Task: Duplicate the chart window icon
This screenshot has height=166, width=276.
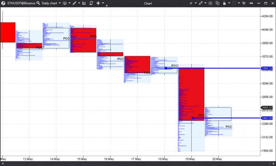Action: (217, 3)
